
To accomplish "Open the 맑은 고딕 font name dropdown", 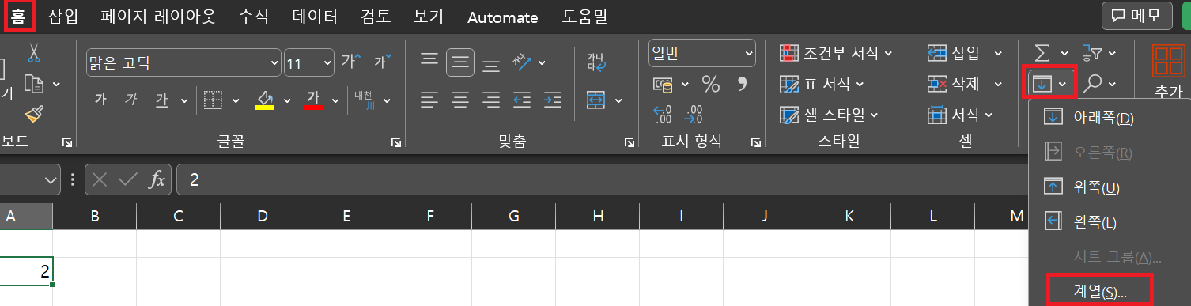I will click(x=274, y=62).
